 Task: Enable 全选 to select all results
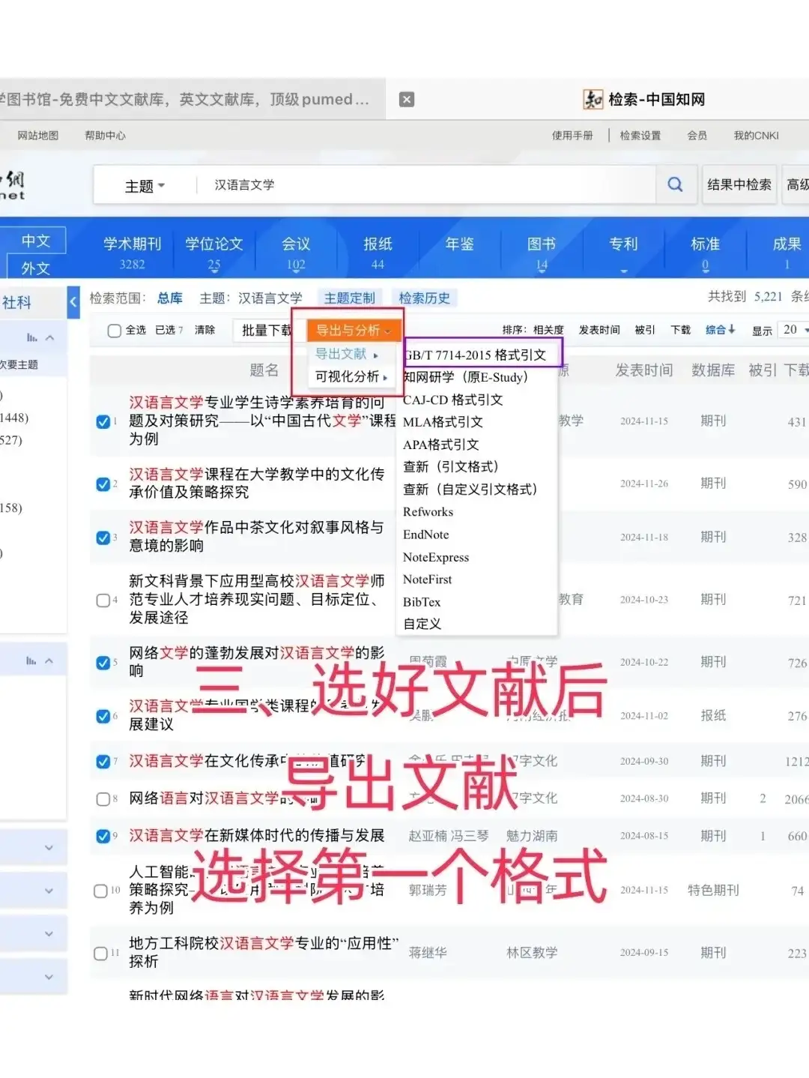pos(114,330)
